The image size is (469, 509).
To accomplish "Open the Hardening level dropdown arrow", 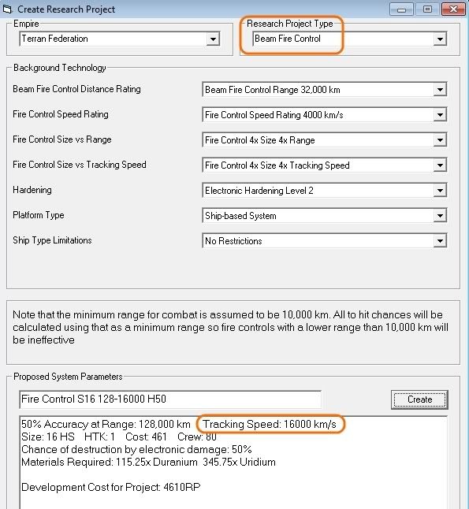I will (440, 190).
